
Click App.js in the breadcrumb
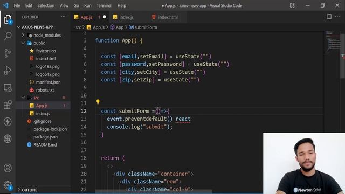tap(99, 27)
